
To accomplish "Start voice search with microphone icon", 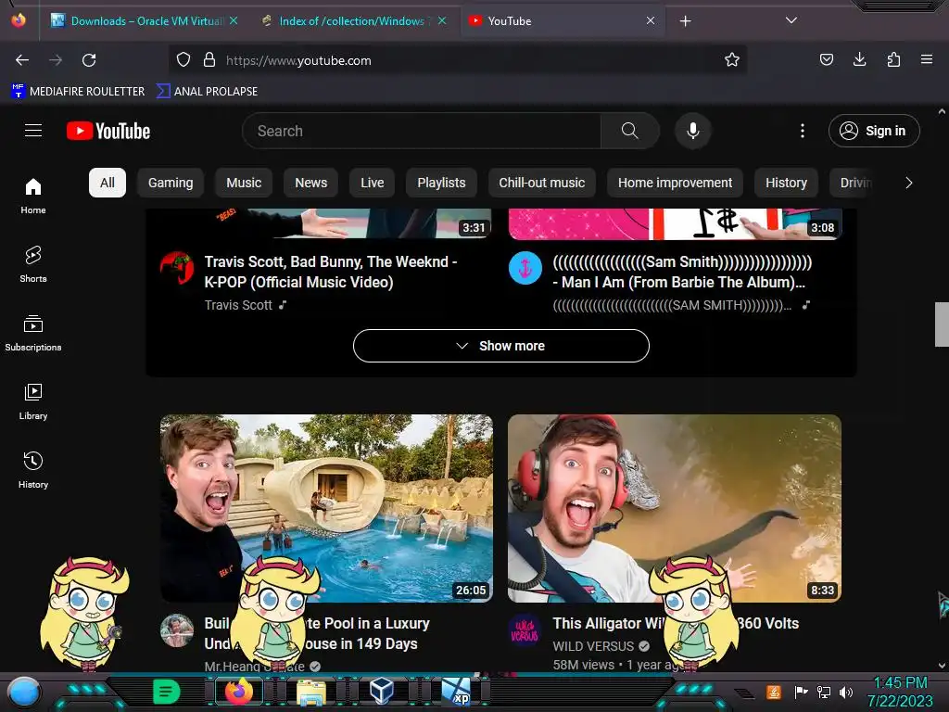I will click(693, 131).
